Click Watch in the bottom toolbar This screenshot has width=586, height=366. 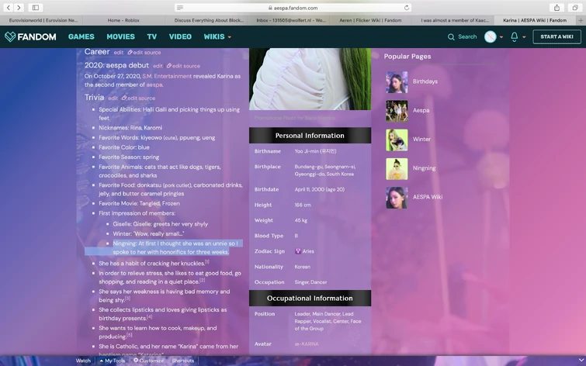click(83, 361)
